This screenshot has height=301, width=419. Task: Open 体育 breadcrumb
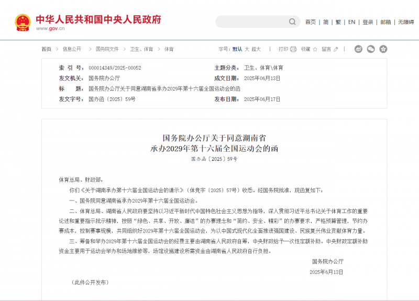pos(169,49)
